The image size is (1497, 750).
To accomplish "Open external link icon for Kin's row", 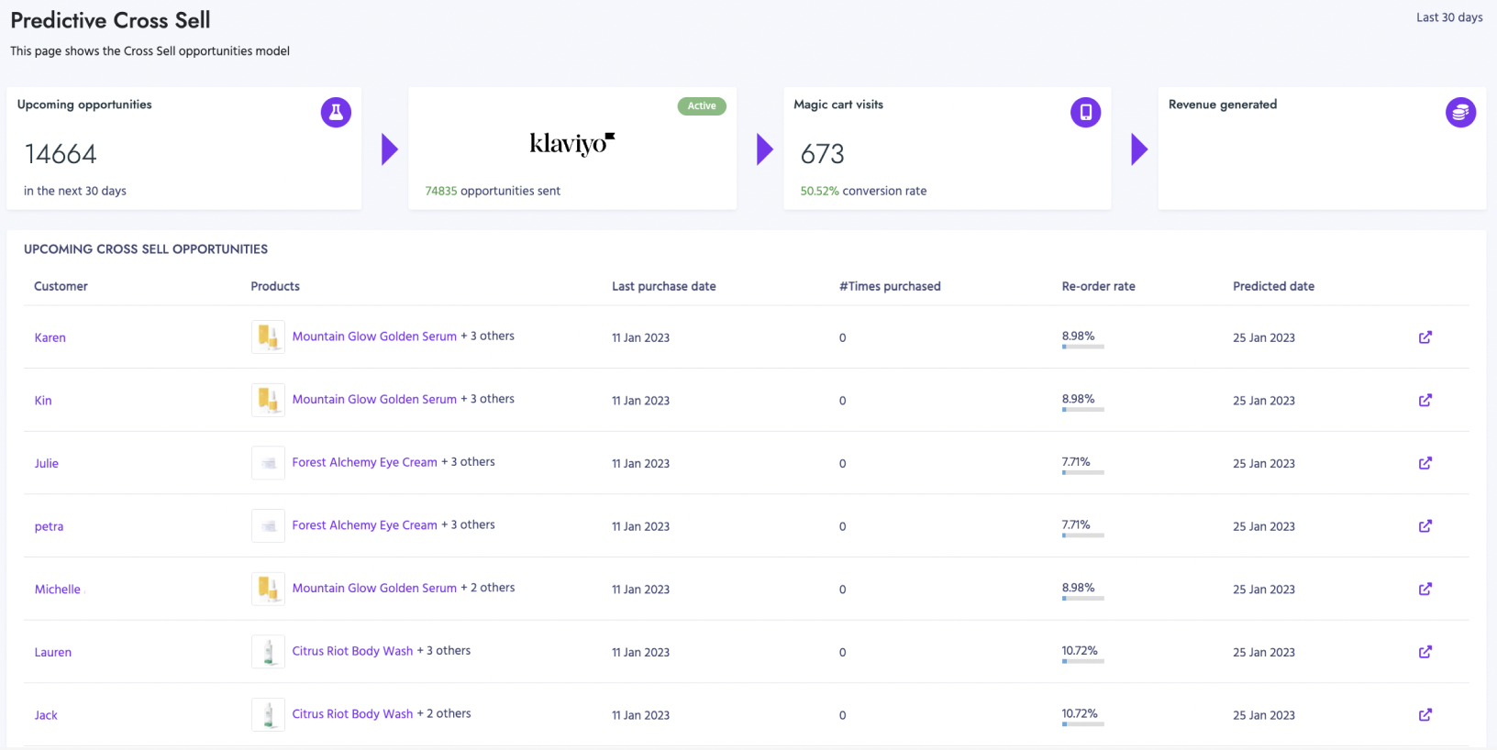I will pyautogui.click(x=1425, y=401).
